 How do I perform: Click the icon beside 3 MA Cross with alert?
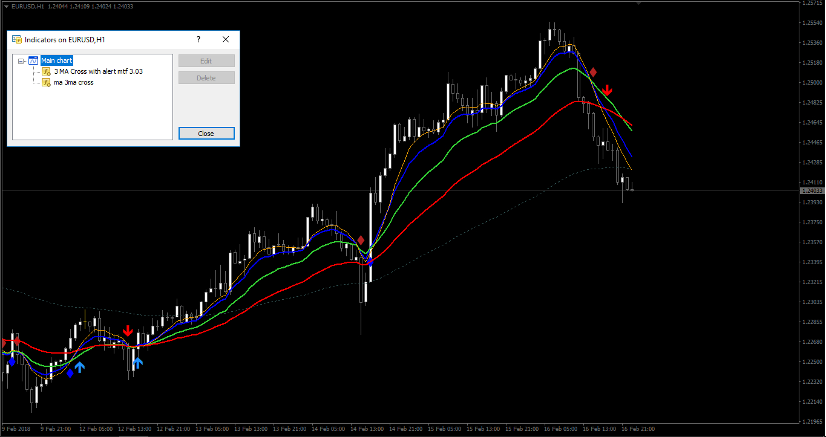47,71
